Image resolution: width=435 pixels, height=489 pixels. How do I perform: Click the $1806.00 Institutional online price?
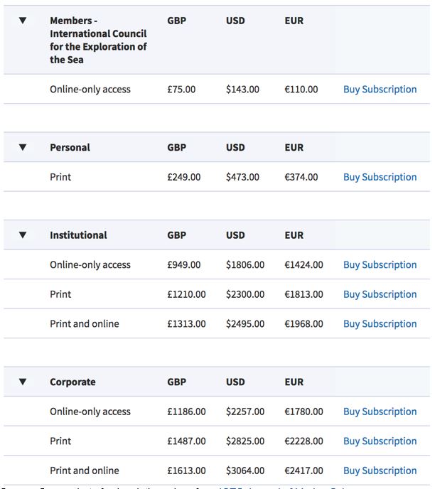coord(245,265)
